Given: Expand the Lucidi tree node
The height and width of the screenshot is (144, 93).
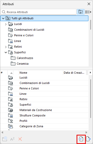Looking at the screenshot, I should pyautogui.click(x=6, y=24).
